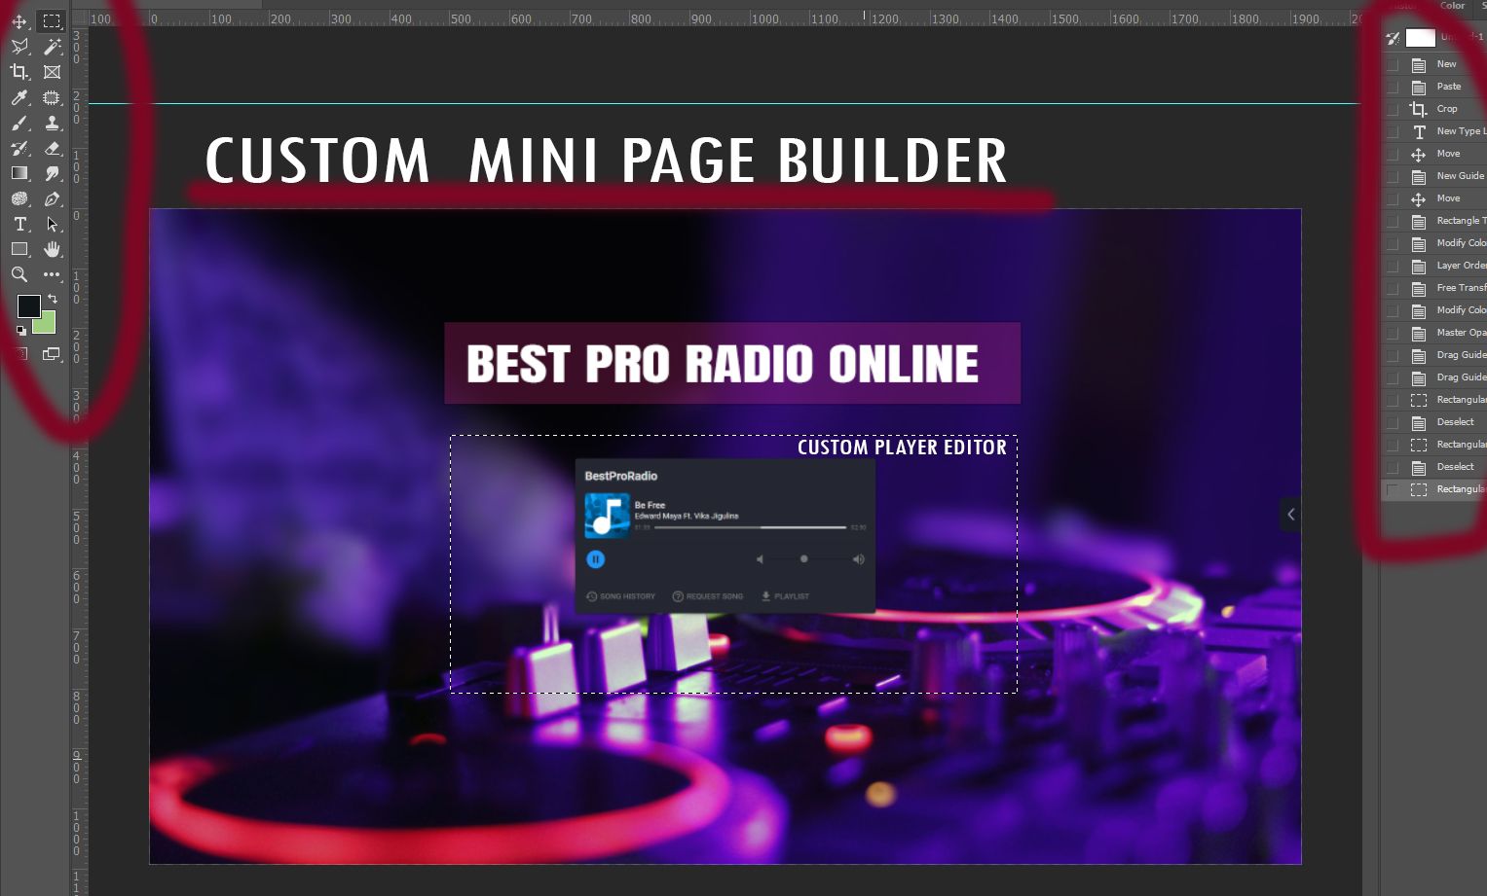Toggle Quick Mask mode at the toolbar bottom

tap(19, 353)
